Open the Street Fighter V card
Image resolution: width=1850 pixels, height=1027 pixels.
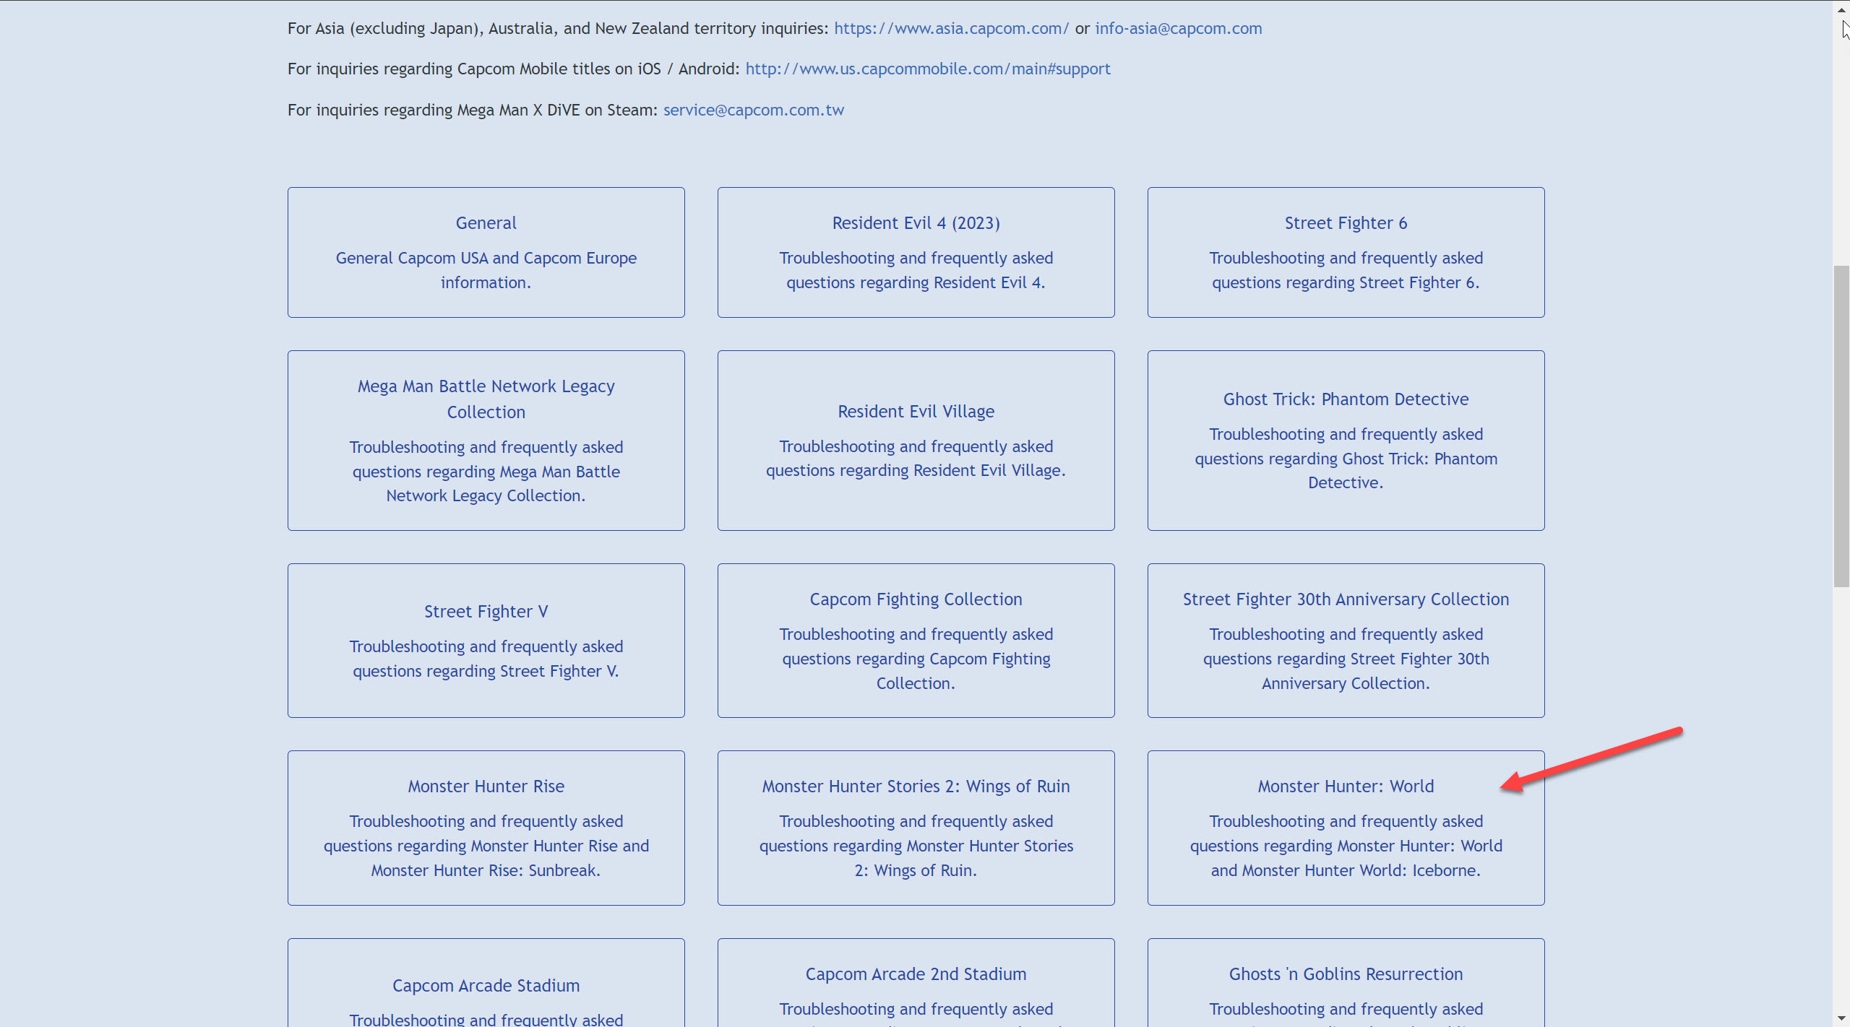pyautogui.click(x=486, y=640)
